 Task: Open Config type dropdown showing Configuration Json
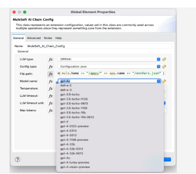(109, 66)
